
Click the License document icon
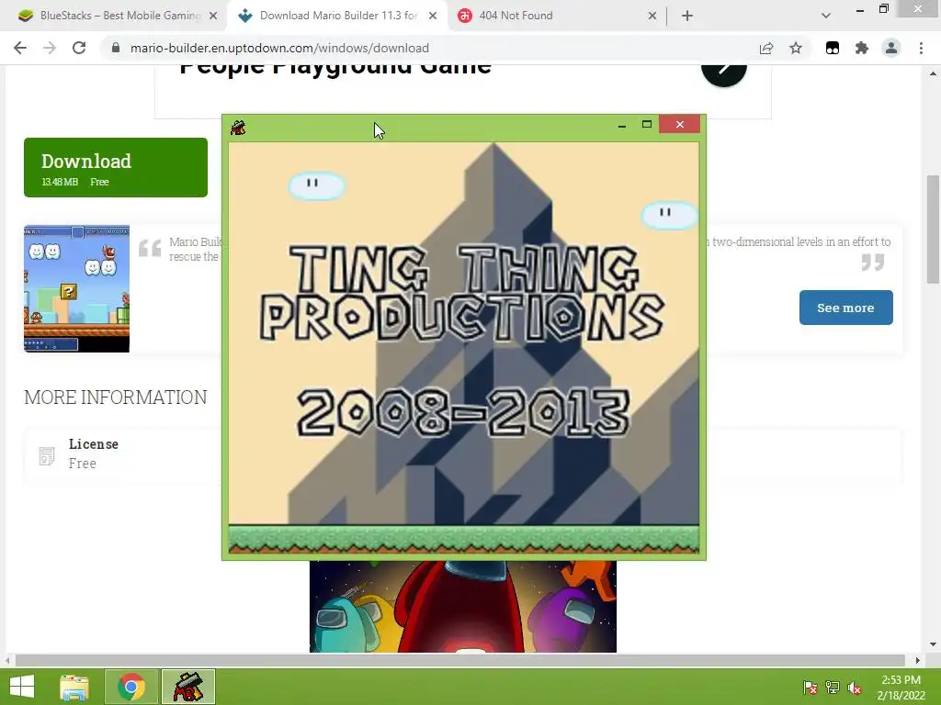[47, 455]
